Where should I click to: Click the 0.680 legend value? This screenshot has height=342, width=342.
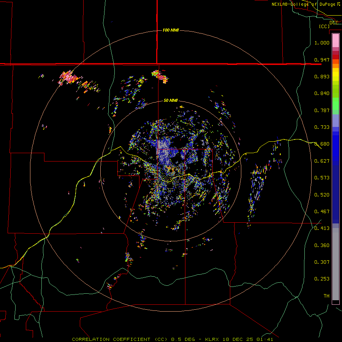click(x=322, y=144)
